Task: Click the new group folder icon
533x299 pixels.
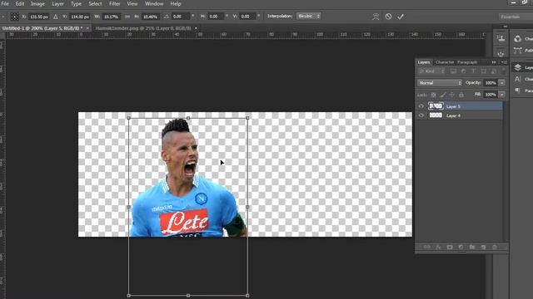Action: [x=472, y=248]
